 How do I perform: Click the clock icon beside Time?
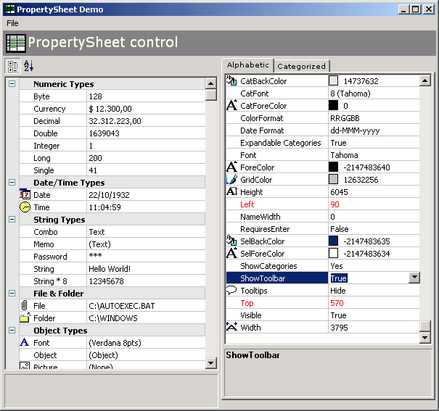25,207
